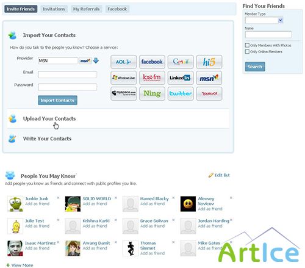The height and width of the screenshot is (268, 305).
Task: Choose the Windows Live service icon
Action: 123,78
